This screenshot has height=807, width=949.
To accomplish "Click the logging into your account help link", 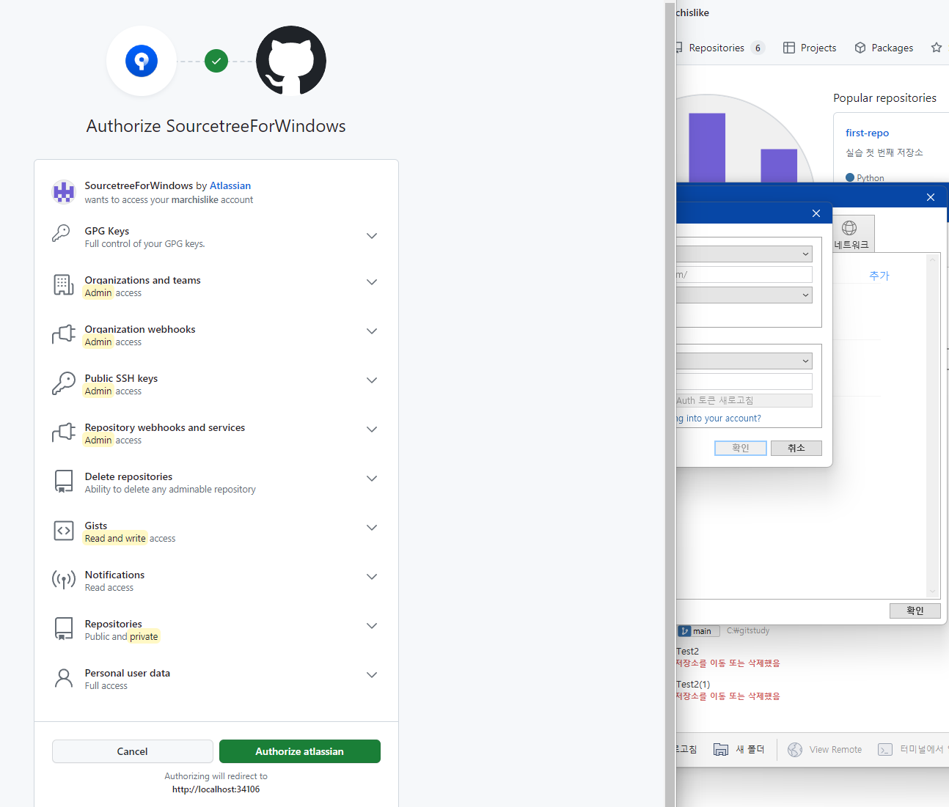I will click(719, 419).
